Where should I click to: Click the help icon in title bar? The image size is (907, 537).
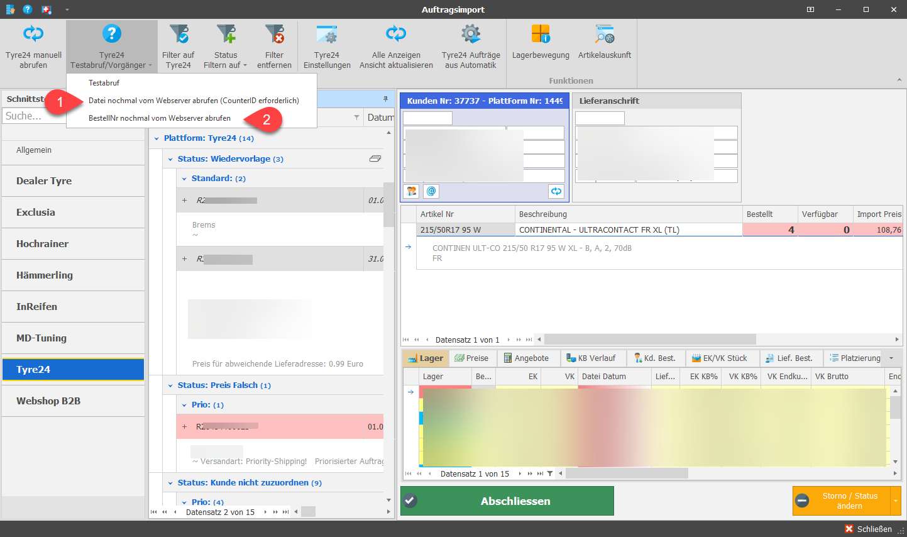[28, 9]
